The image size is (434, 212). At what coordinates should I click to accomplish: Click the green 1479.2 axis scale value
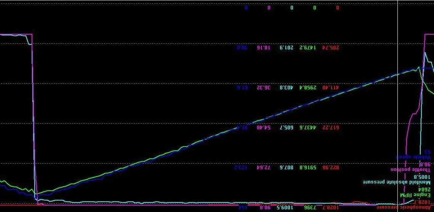[x=308, y=48]
